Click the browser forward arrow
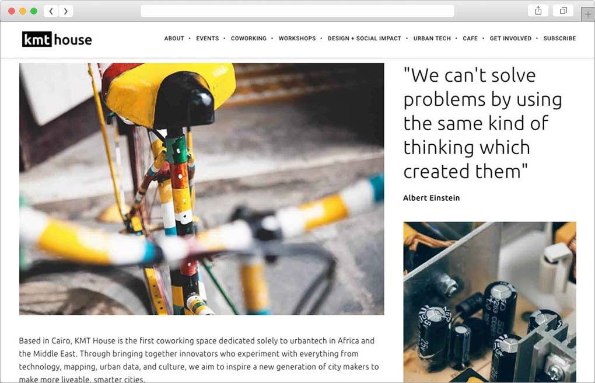The width and height of the screenshot is (595, 383). click(66, 11)
